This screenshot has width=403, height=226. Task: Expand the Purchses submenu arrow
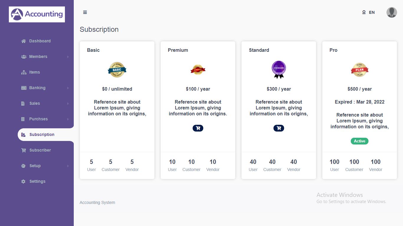pos(68,119)
